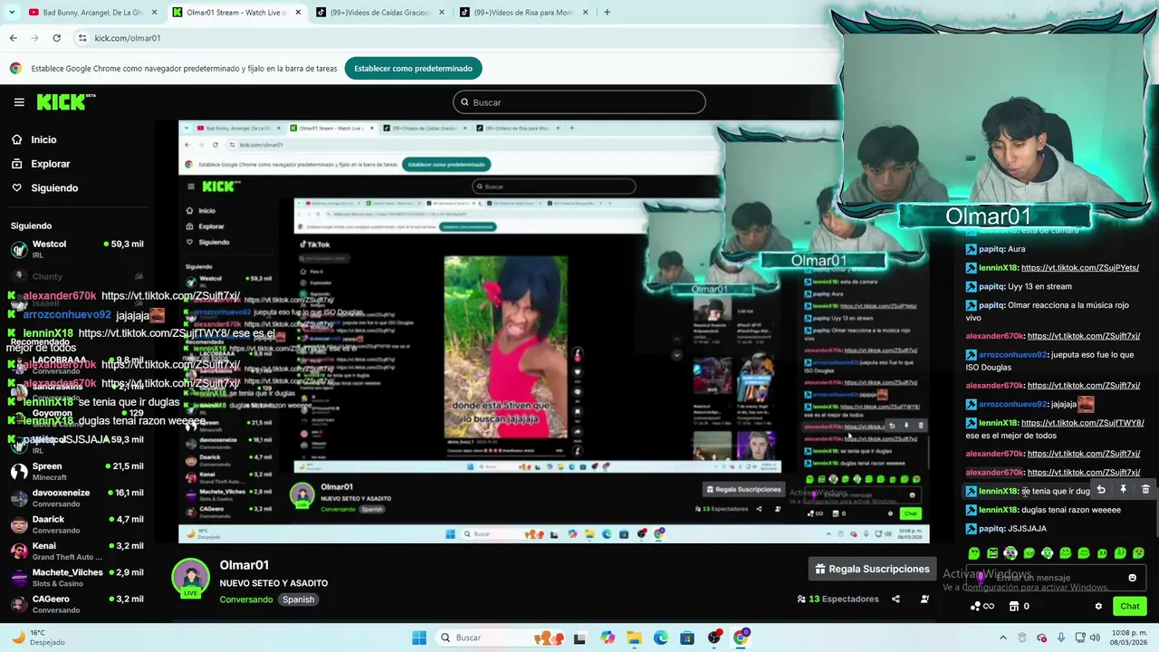Viewport: 1159px width, 652px height.
Task: Open Microsoft Store from taskbar
Action: (x=687, y=638)
